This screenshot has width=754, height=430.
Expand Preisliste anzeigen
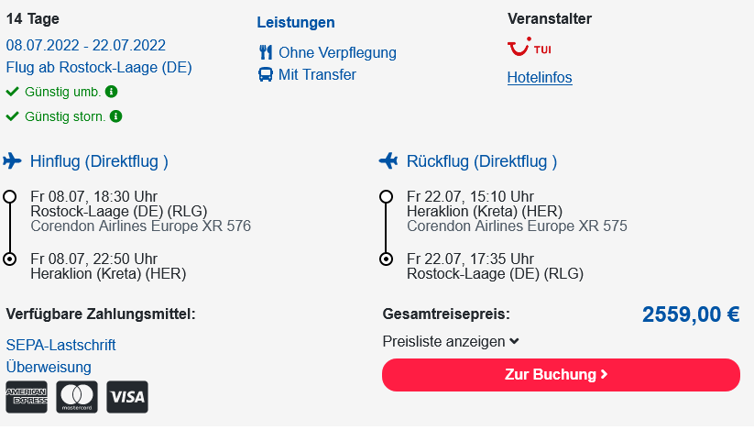[451, 341]
